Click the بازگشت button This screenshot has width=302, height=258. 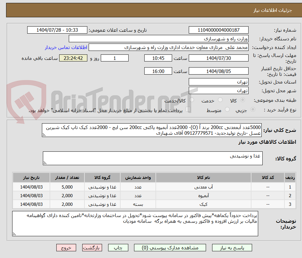tap(92, 247)
